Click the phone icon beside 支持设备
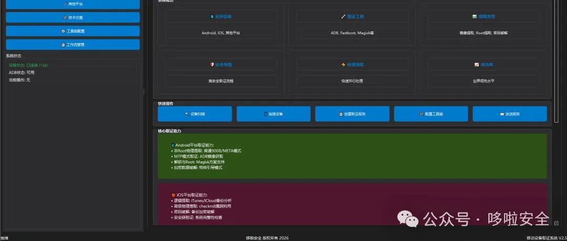The width and height of the screenshot is (567, 241). 212,17
